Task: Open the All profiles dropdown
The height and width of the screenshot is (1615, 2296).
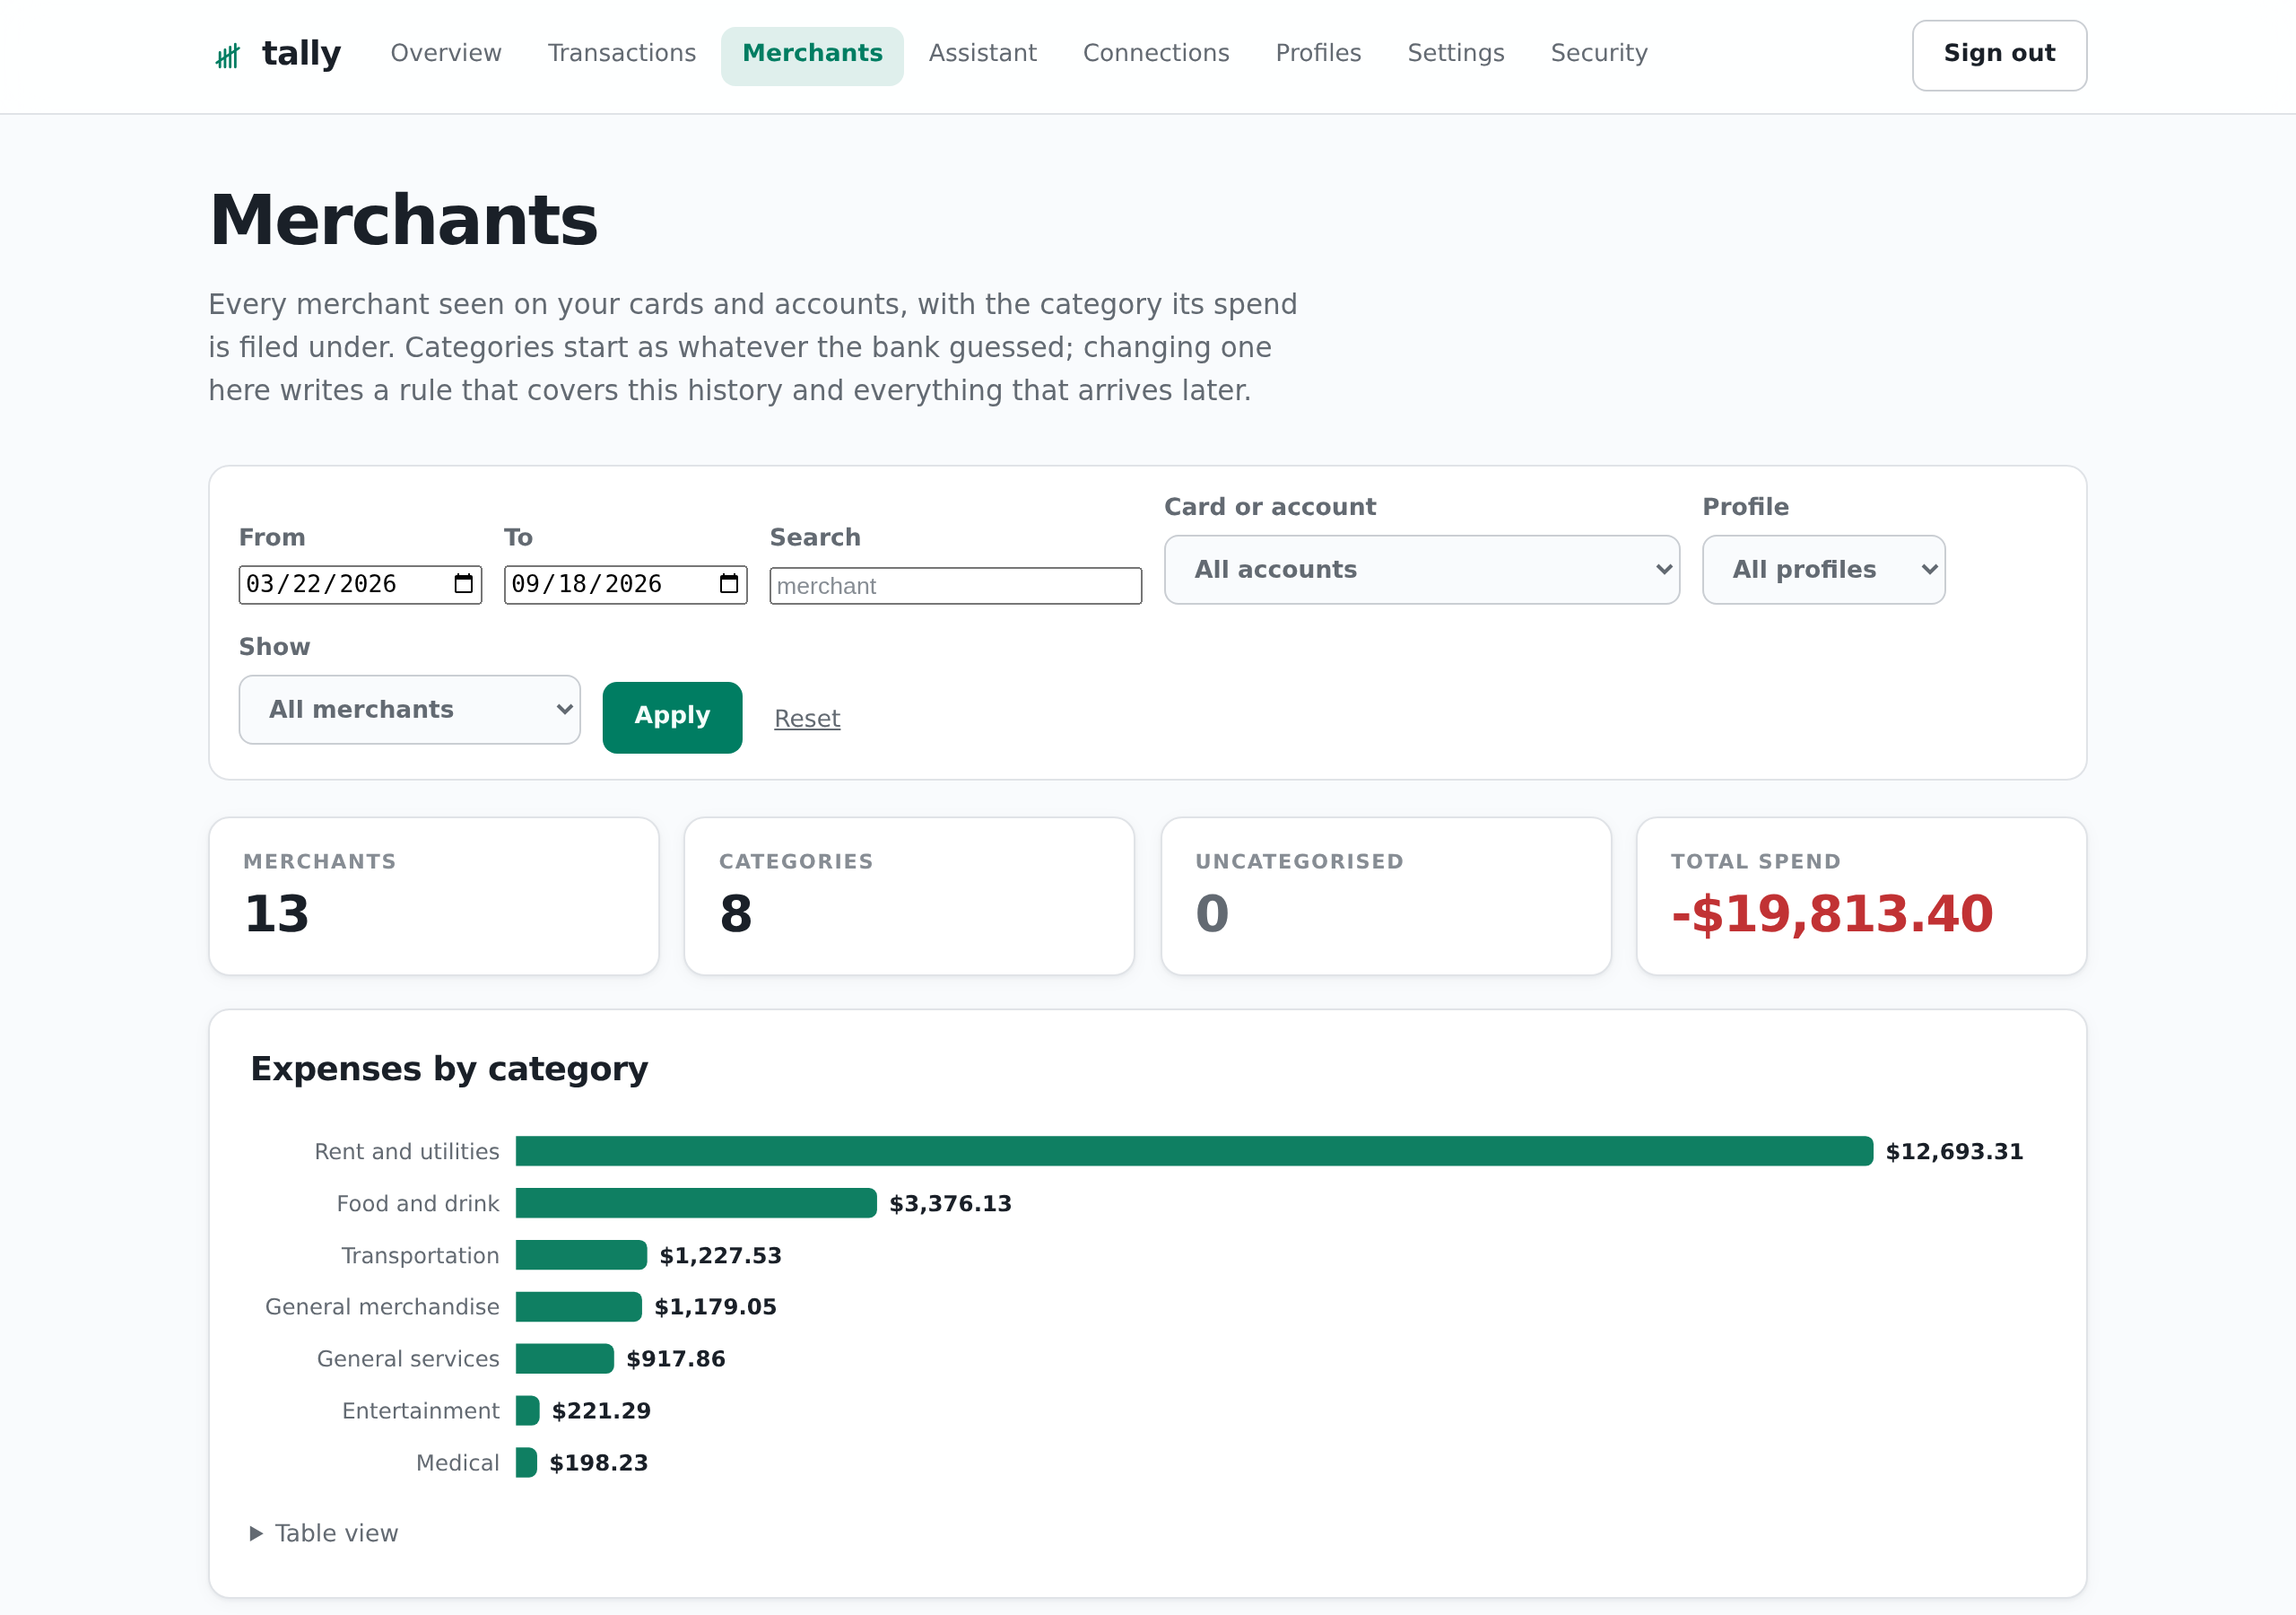Action: (x=1823, y=570)
